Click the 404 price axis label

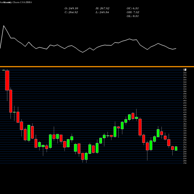coord(185,114)
